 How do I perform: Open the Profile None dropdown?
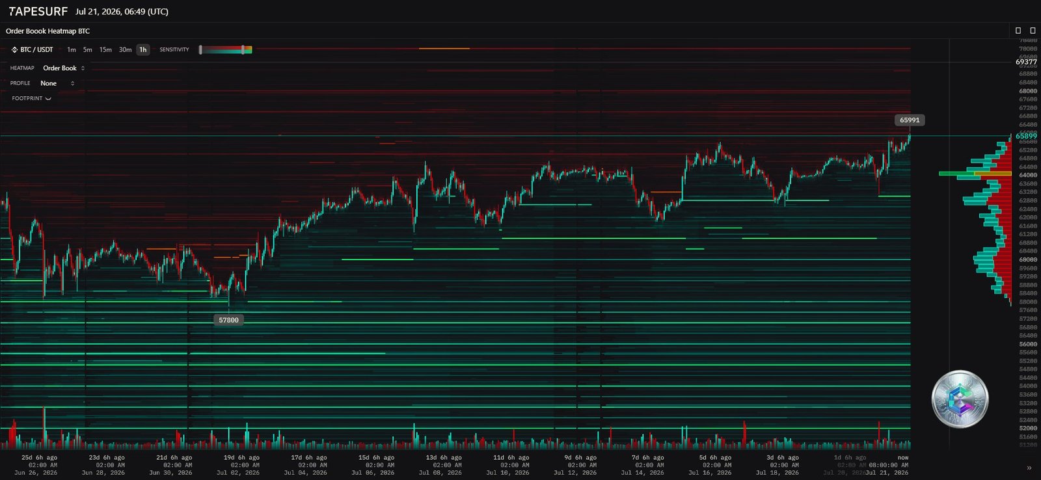[57, 83]
